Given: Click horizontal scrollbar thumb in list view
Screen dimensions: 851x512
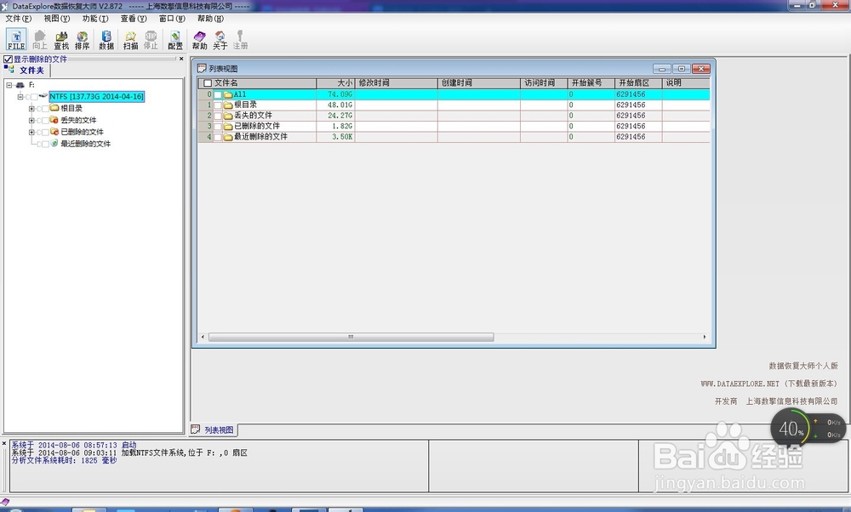Looking at the screenshot, I should point(351,337).
